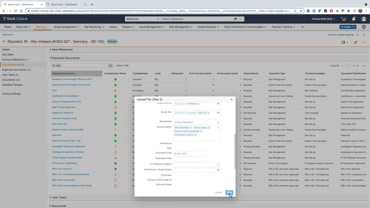This screenshot has height=208, width=370.
Task: Open Expected Documents section ellipsis menu
Action: pyautogui.click(x=364, y=66)
